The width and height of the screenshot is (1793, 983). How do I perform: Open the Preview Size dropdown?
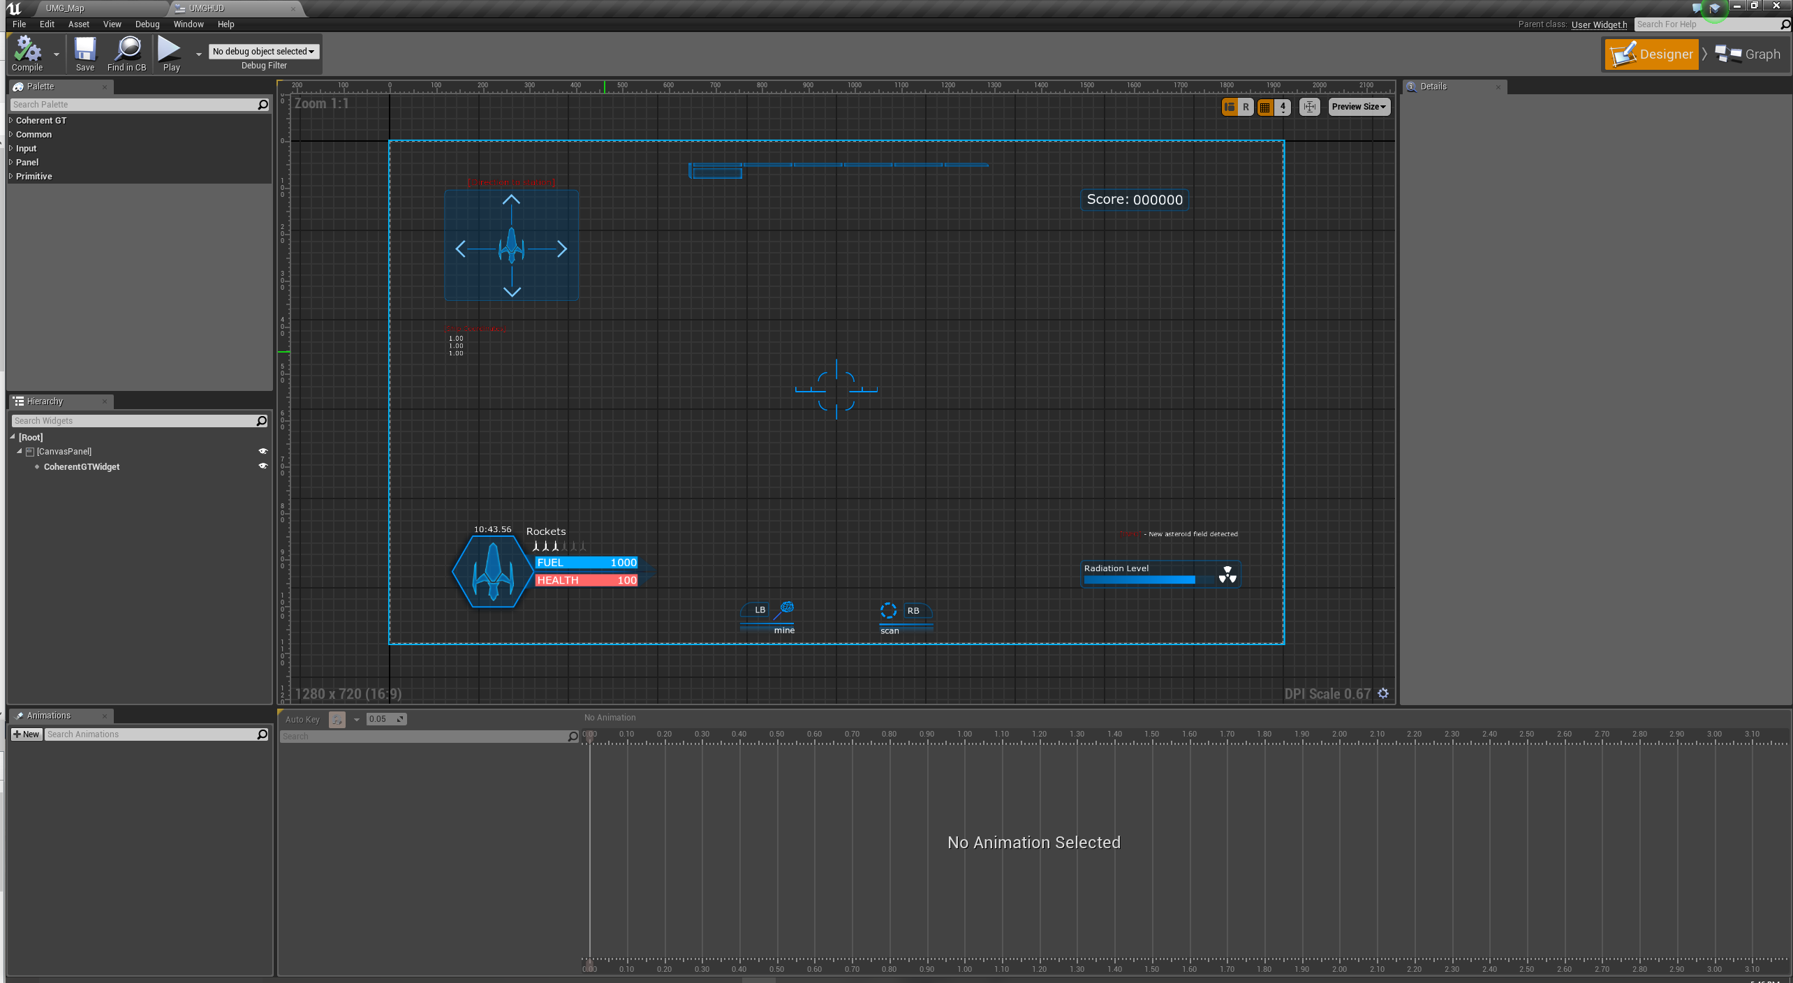coord(1358,107)
